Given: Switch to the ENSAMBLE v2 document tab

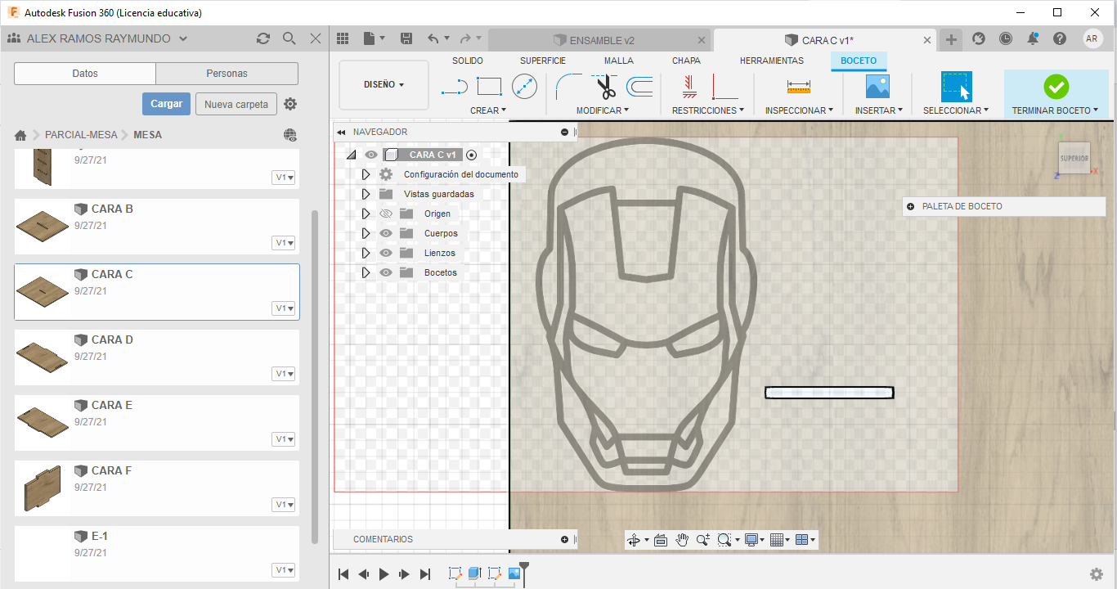Looking at the screenshot, I should [601, 40].
